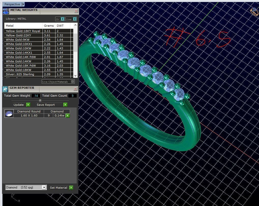Click the Gem Reporter panel icon
The image size is (259, 206).
[x=5, y=89]
